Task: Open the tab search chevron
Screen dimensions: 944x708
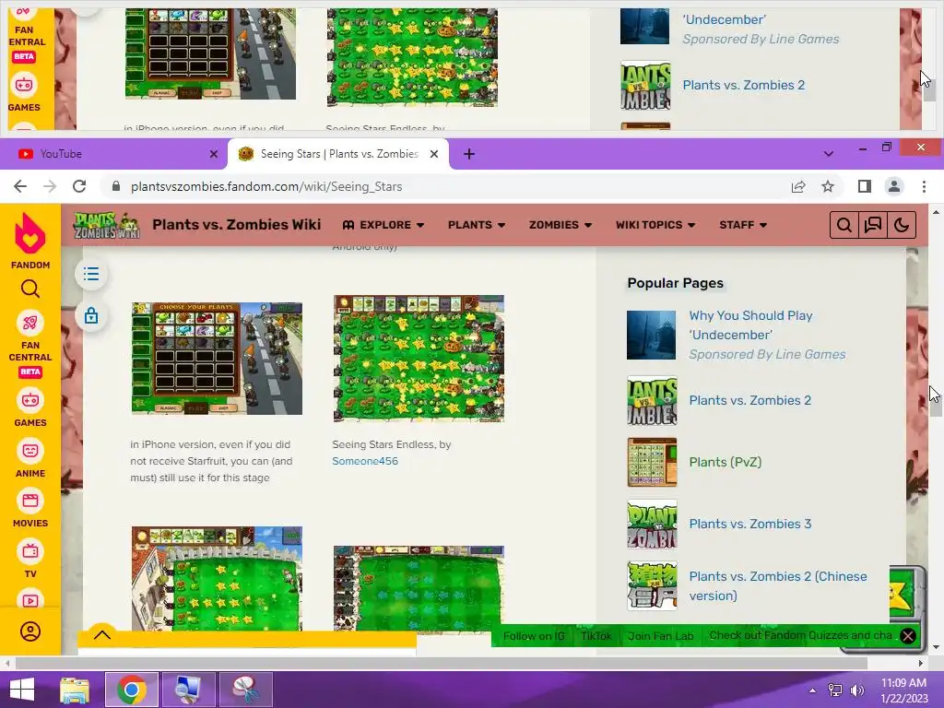Action: tap(829, 154)
